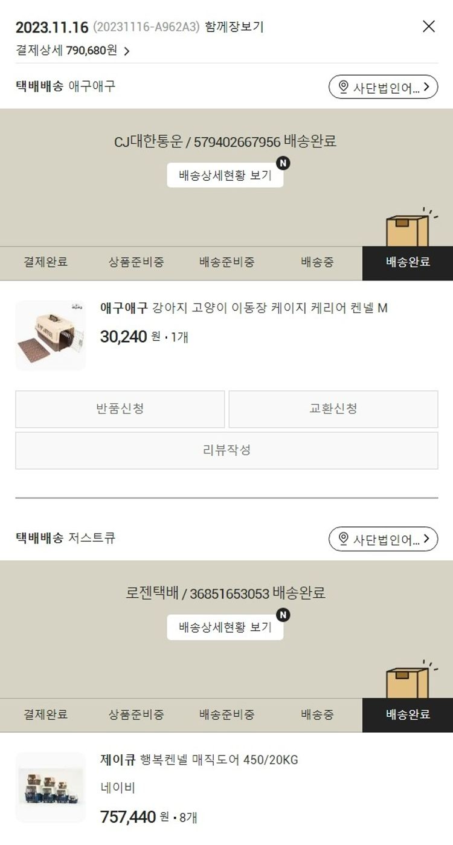The image size is (453, 845).
Task: Select second 배송중 status step
Action: [317, 714]
